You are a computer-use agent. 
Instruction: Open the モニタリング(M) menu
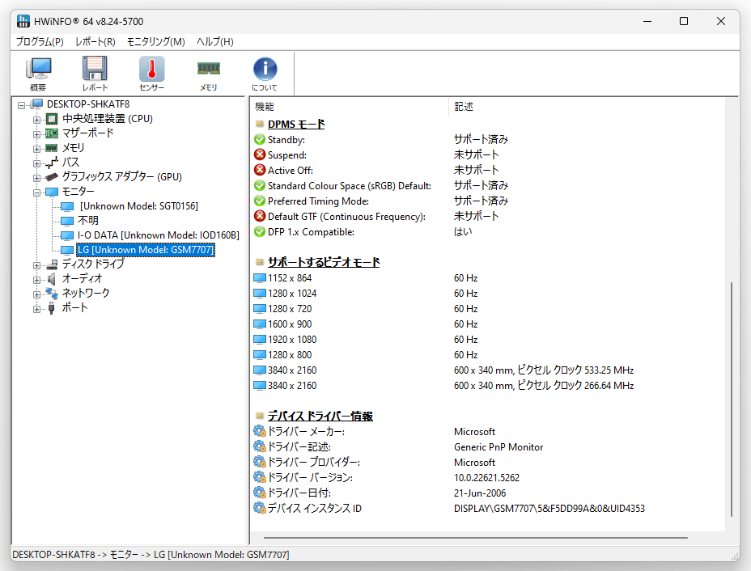[x=155, y=41]
